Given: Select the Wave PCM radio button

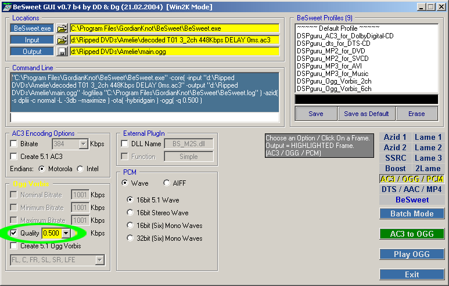Looking at the screenshot, I should (x=124, y=183).
